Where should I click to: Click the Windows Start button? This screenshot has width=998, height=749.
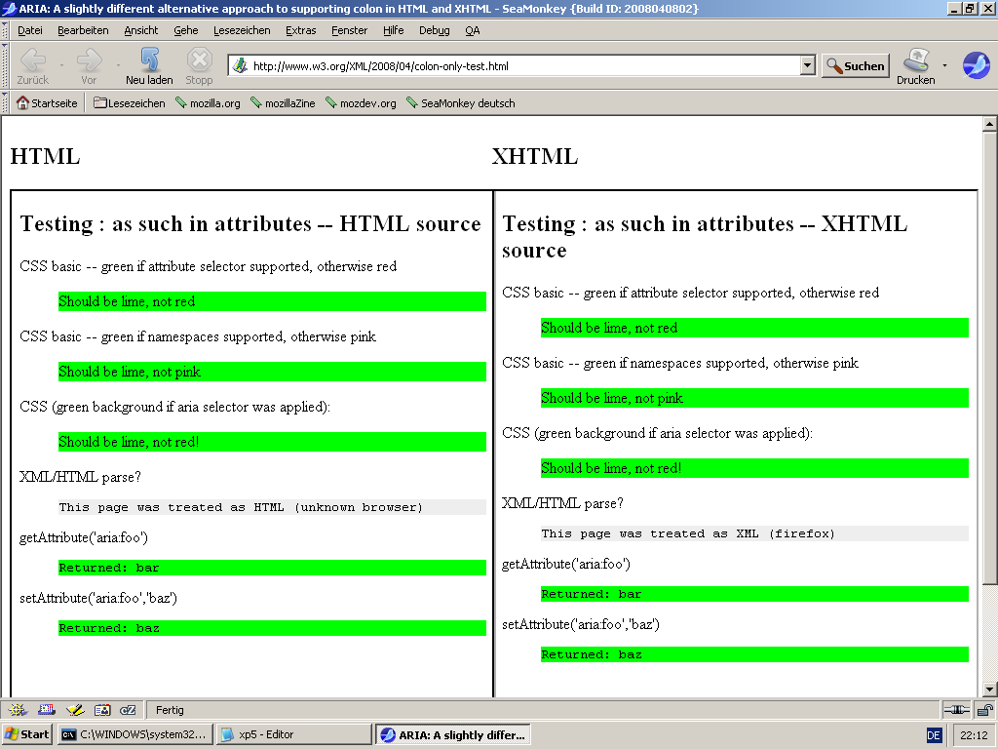click(x=26, y=734)
